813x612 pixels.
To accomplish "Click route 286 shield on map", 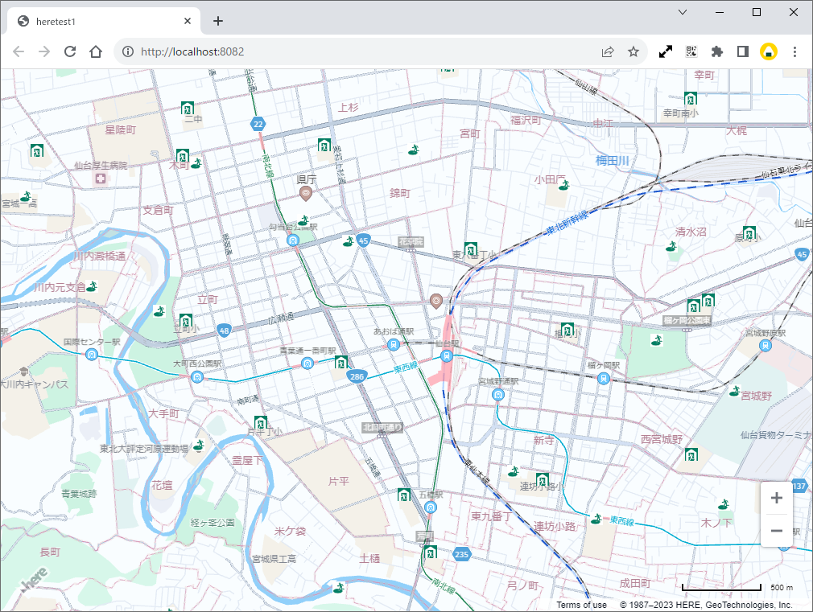I will coord(357,376).
